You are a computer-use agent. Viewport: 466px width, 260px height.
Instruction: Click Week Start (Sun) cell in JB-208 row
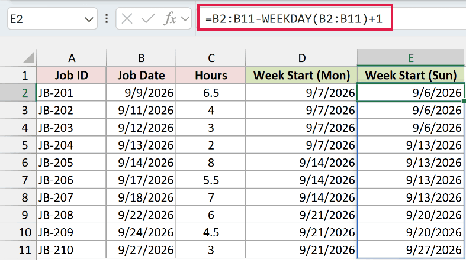point(410,215)
